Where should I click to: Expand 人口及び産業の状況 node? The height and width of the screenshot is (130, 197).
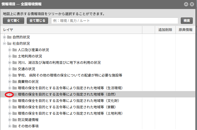pos(10,50)
